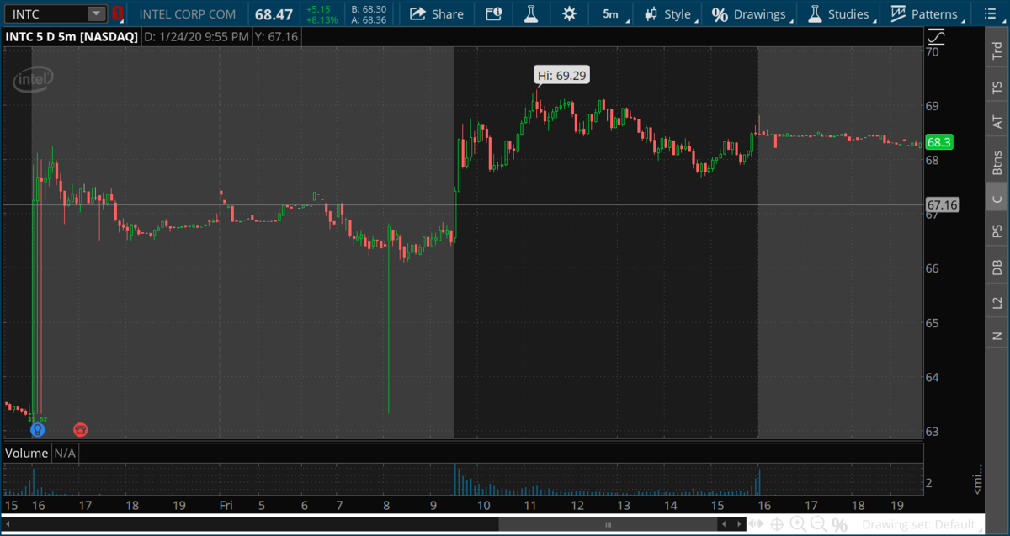The height and width of the screenshot is (536, 1010).
Task: Click the D: 1/24/20 9:55 PM date readout
Action: pos(197,36)
